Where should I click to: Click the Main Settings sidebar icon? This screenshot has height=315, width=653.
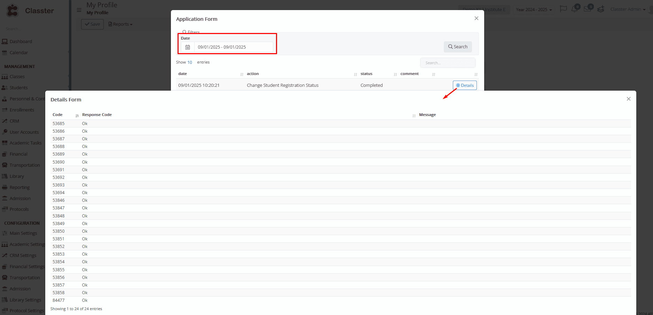[5, 233]
